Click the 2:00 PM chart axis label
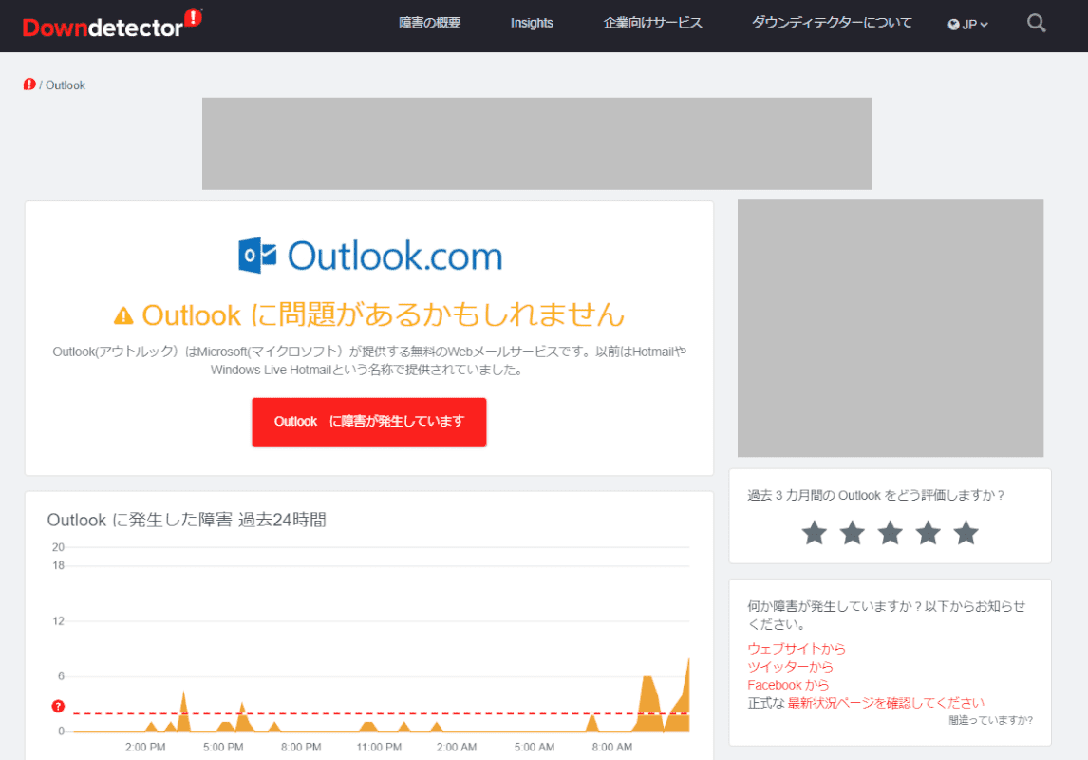The height and width of the screenshot is (760, 1088). [x=145, y=748]
